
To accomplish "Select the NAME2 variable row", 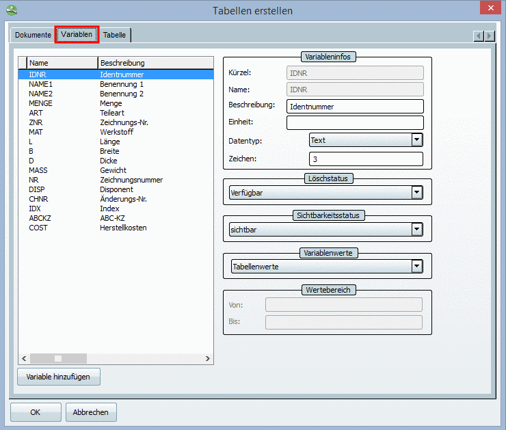I will tap(116, 94).
